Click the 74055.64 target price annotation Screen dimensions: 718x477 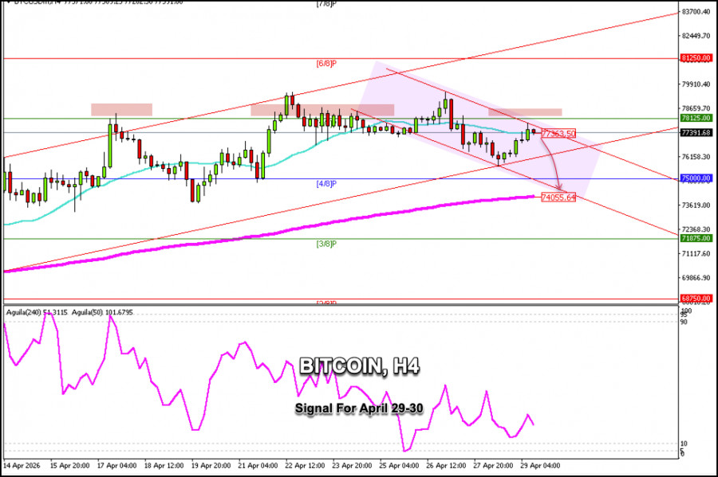558,197
